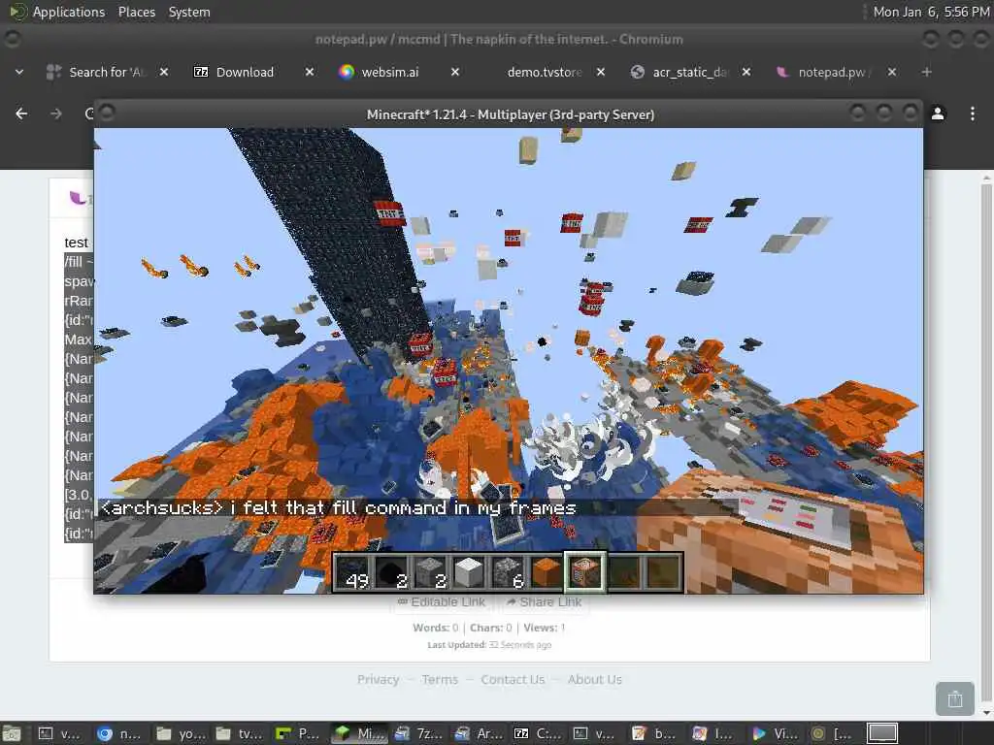The image size is (994, 745).
Task: Click Share Link on notepad page
Action: 545,601
